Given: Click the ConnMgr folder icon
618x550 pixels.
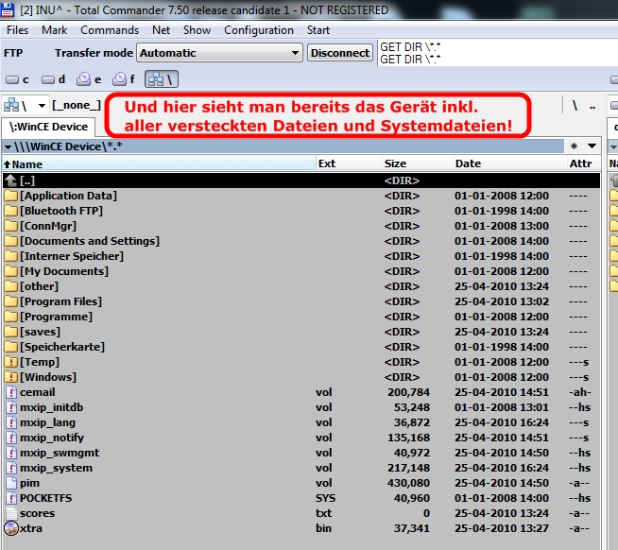Looking at the screenshot, I should [11, 226].
